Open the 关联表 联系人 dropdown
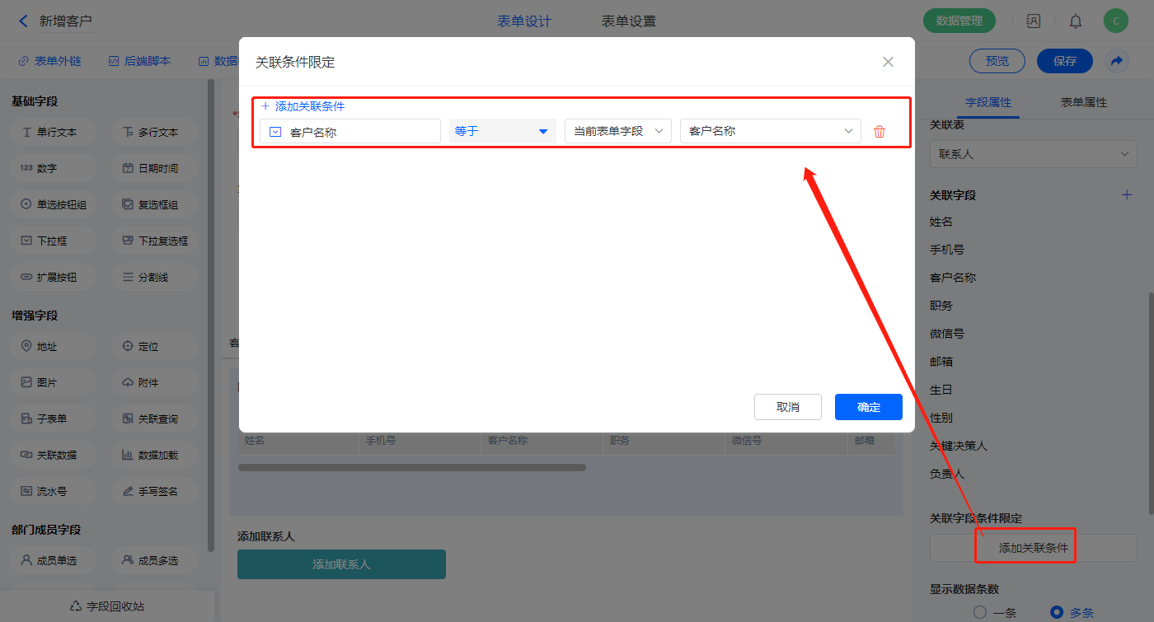The image size is (1154, 622). click(1033, 154)
